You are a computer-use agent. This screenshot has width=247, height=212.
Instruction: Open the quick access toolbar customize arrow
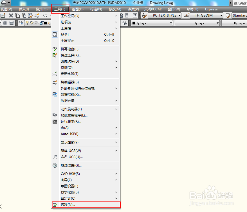[9, 3]
